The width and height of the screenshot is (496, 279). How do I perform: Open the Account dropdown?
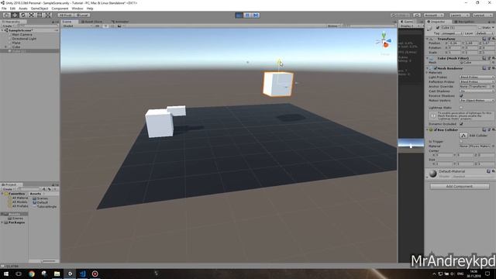click(433, 15)
